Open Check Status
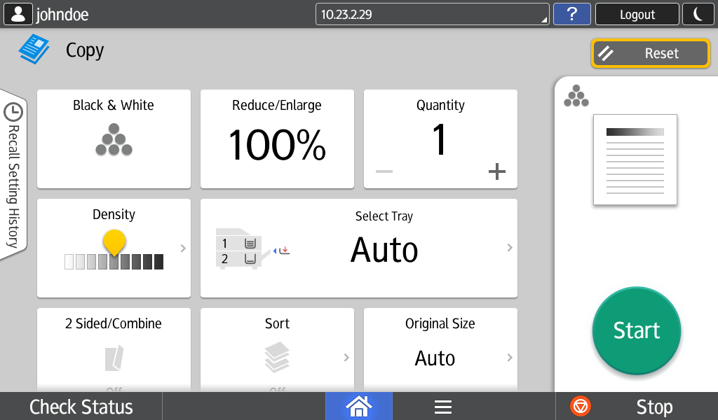This screenshot has width=718, height=420. coord(81,407)
